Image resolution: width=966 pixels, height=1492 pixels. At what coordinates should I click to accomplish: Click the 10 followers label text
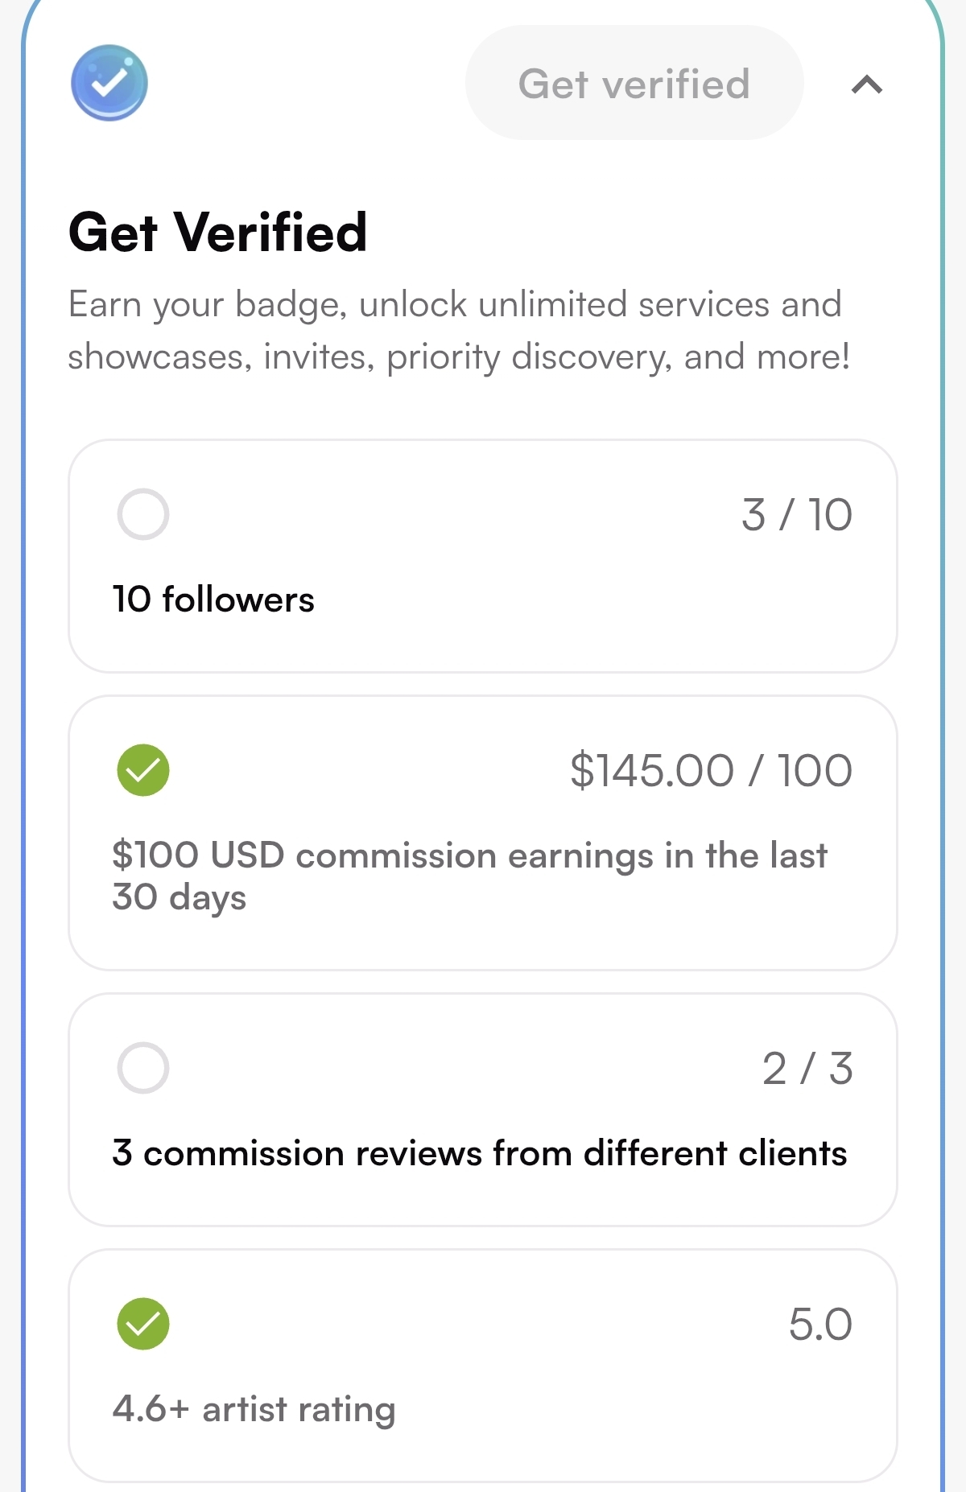[213, 600]
